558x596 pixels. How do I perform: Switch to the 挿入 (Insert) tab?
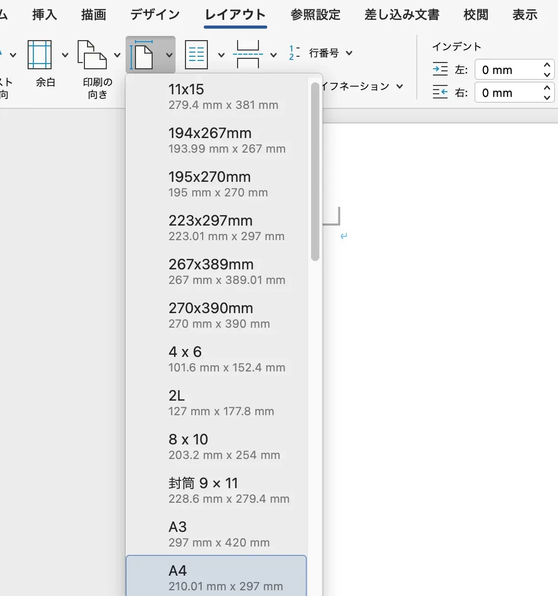tap(45, 15)
